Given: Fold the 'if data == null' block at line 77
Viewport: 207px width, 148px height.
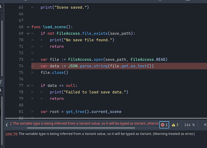Looking at the screenshot, I should [x=28, y=85].
